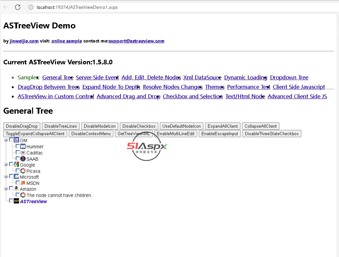The height and width of the screenshot is (257, 339).
Task: Collapse the GM tree node
Action: tap(6, 140)
